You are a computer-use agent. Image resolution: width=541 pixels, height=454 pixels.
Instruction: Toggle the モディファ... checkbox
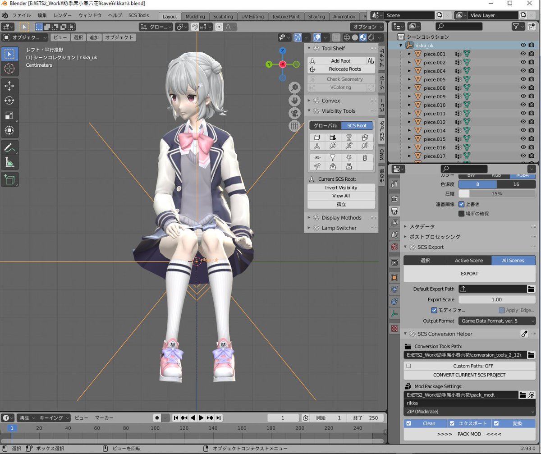434,310
